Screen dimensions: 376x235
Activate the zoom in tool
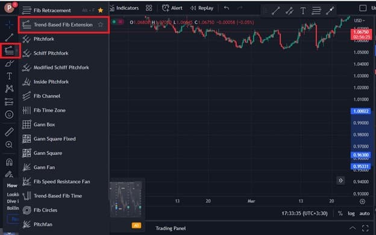[9, 145]
